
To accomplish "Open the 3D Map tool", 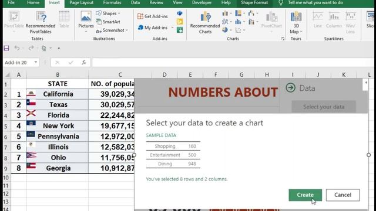I will 296,22.
